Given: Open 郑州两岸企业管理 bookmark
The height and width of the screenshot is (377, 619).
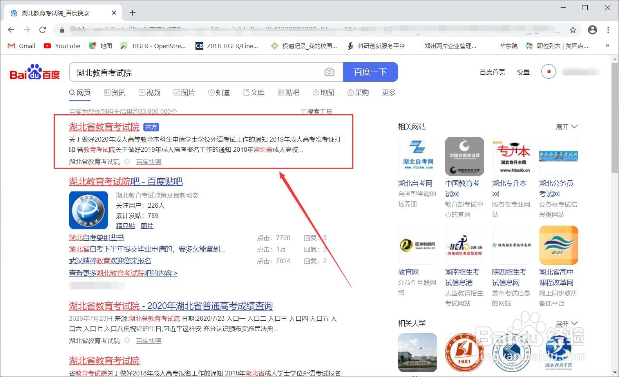Looking at the screenshot, I should tap(450, 46).
